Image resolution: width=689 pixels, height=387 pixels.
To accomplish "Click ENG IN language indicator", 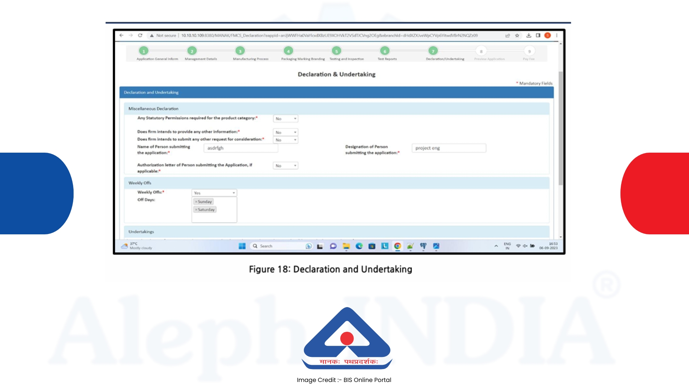I will pos(507,246).
